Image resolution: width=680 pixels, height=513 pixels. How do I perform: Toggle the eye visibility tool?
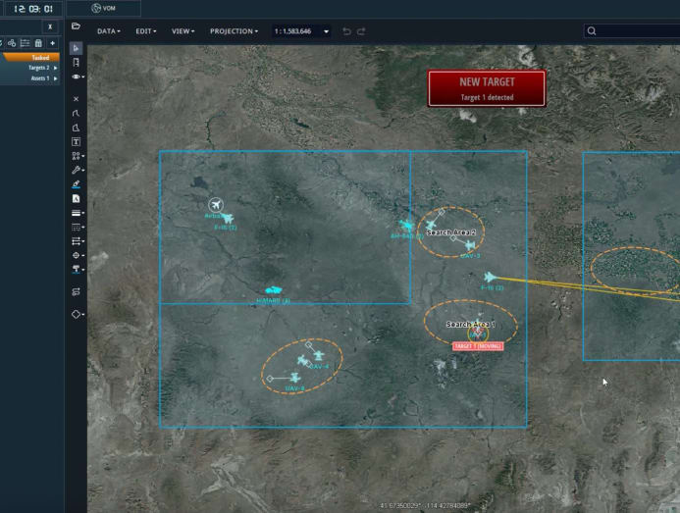click(77, 77)
